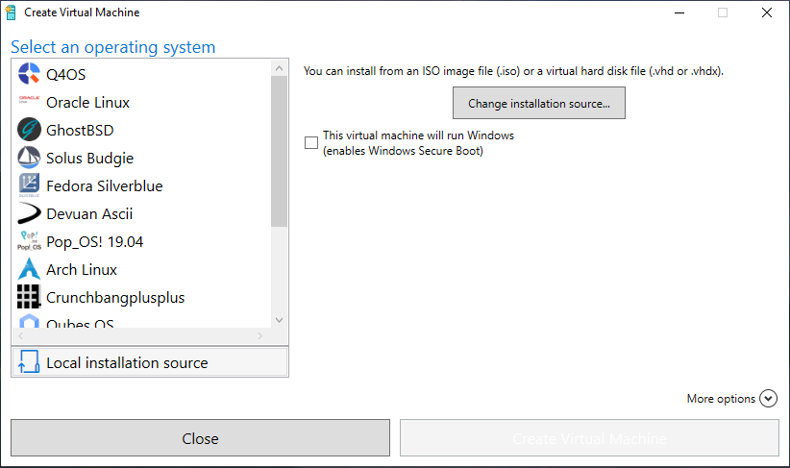Click the Devuan Ascii swoosh icon
This screenshot has width=790, height=468.
29,213
